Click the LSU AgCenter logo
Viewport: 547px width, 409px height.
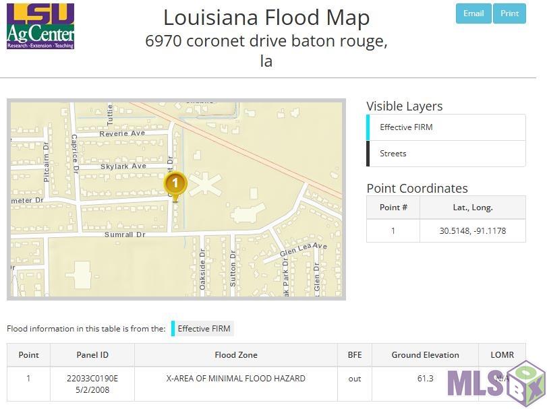(x=40, y=26)
